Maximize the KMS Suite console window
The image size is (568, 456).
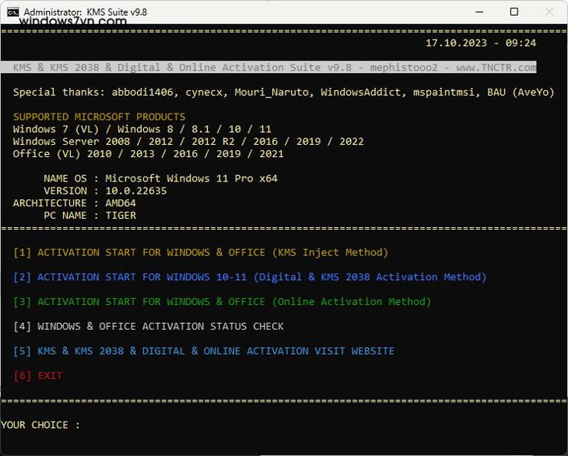coord(514,12)
